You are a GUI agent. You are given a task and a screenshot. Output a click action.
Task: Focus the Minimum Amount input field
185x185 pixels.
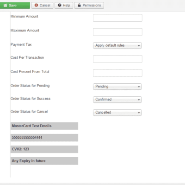(117, 18)
